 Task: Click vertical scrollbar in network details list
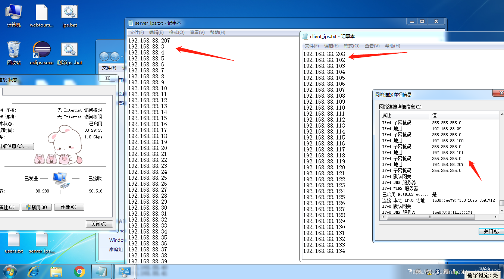click(x=502, y=203)
